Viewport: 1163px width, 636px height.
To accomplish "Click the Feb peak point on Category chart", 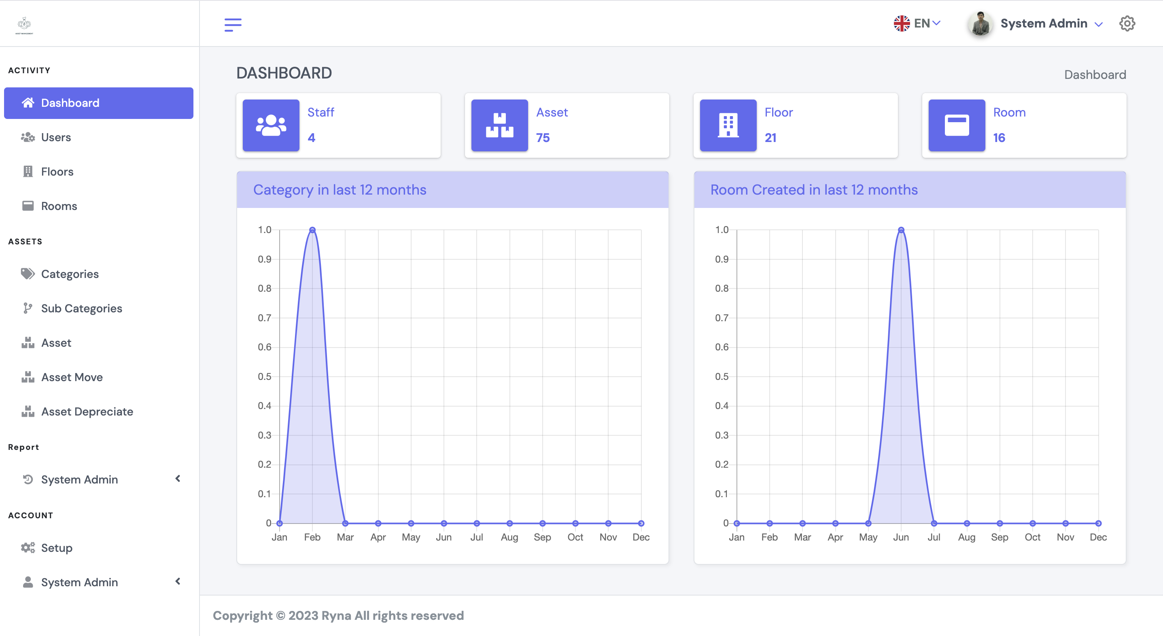I will [312, 230].
